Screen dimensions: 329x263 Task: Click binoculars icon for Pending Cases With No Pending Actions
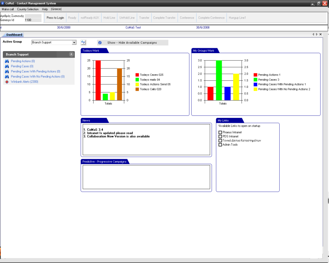[7, 77]
